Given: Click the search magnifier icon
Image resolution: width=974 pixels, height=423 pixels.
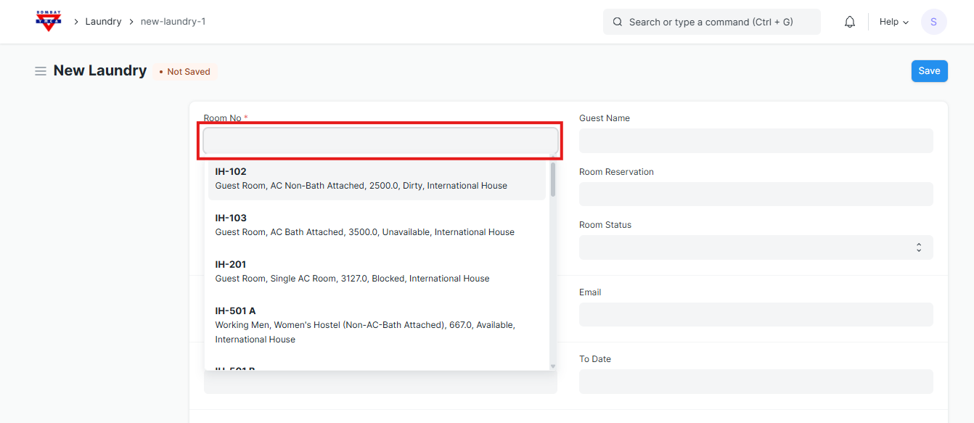Looking at the screenshot, I should 618,22.
